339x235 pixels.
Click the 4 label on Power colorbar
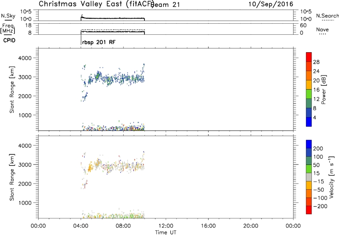pyautogui.click(x=315, y=118)
